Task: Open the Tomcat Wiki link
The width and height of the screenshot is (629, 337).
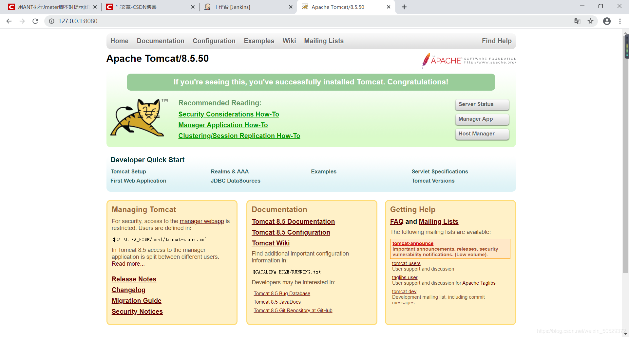Action: [271, 243]
